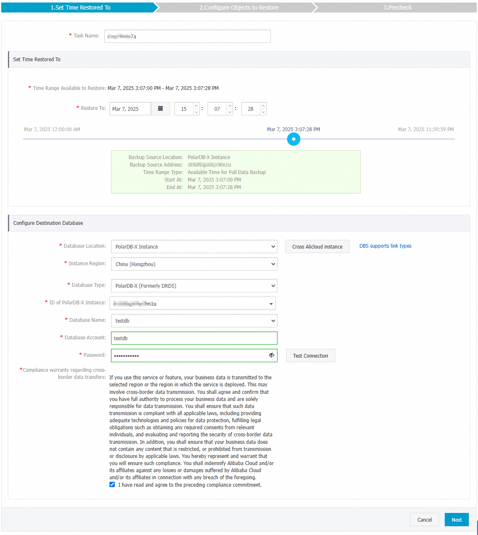Viewport: 478px width, 535px height.
Task: Go to step 1 Set Time Restored To
Action: pyautogui.click(x=80, y=7)
